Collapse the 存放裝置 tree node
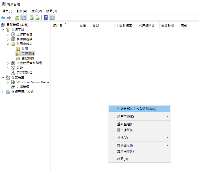199x172 pixels. [x=3, y=77]
